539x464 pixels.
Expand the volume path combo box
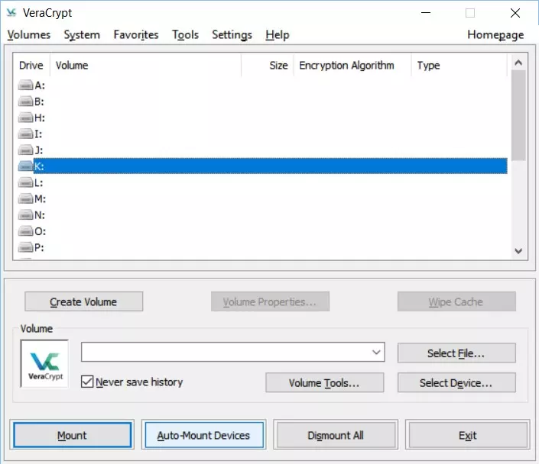(x=376, y=352)
